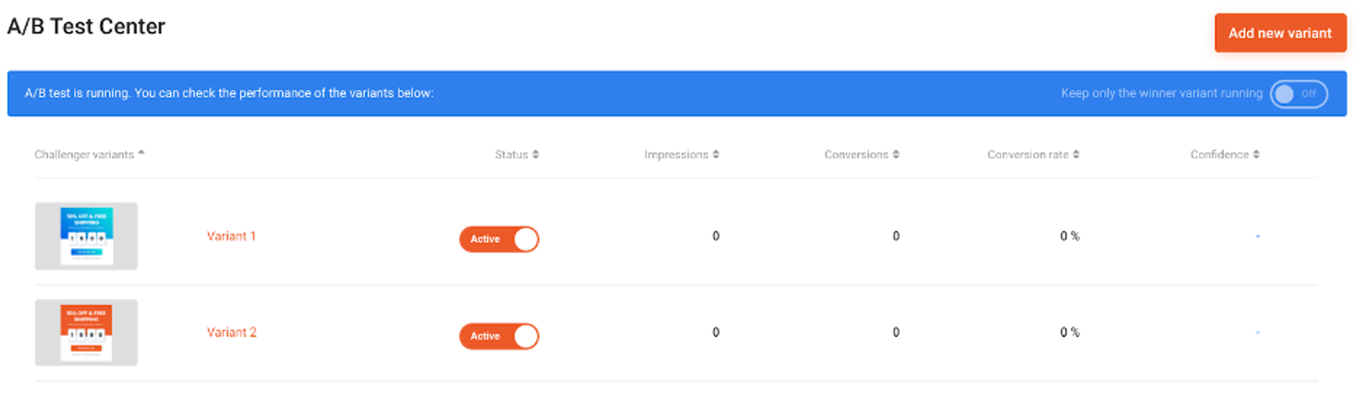Deactivate Variant 1 using its Active switch

(x=499, y=239)
